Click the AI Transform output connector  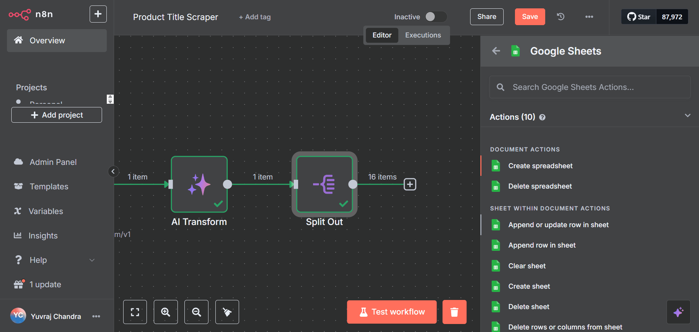[x=227, y=185]
